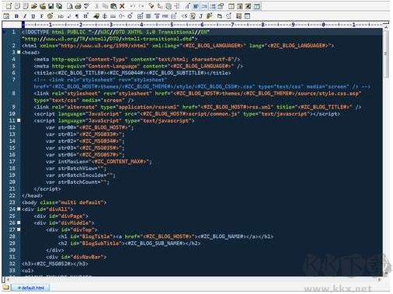This screenshot has width=393, height=294.
Task: Click the horizontal scrollbar below the code
Action: (193, 279)
